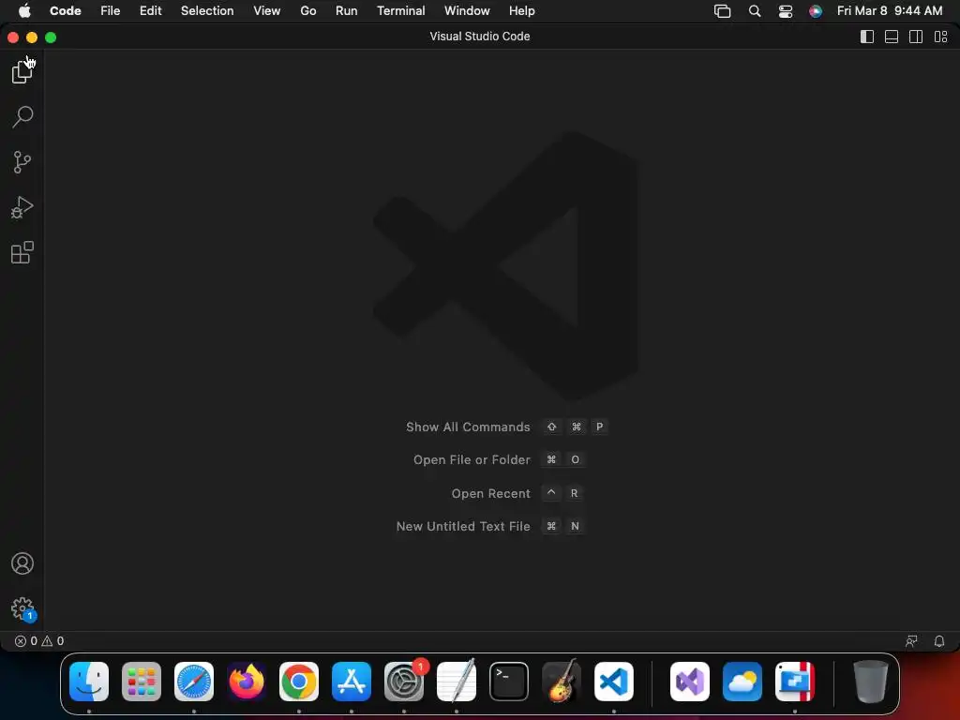The image size is (960, 720).
Task: Open App Store from the dock
Action: [352, 681]
